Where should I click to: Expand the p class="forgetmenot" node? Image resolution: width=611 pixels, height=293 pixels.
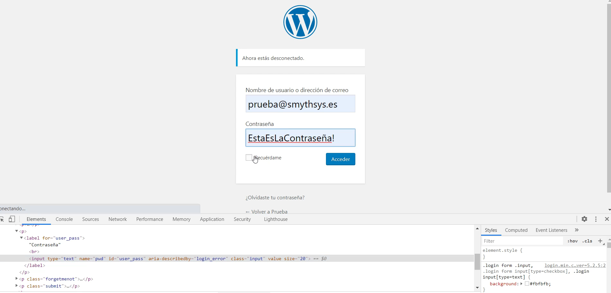(16, 279)
